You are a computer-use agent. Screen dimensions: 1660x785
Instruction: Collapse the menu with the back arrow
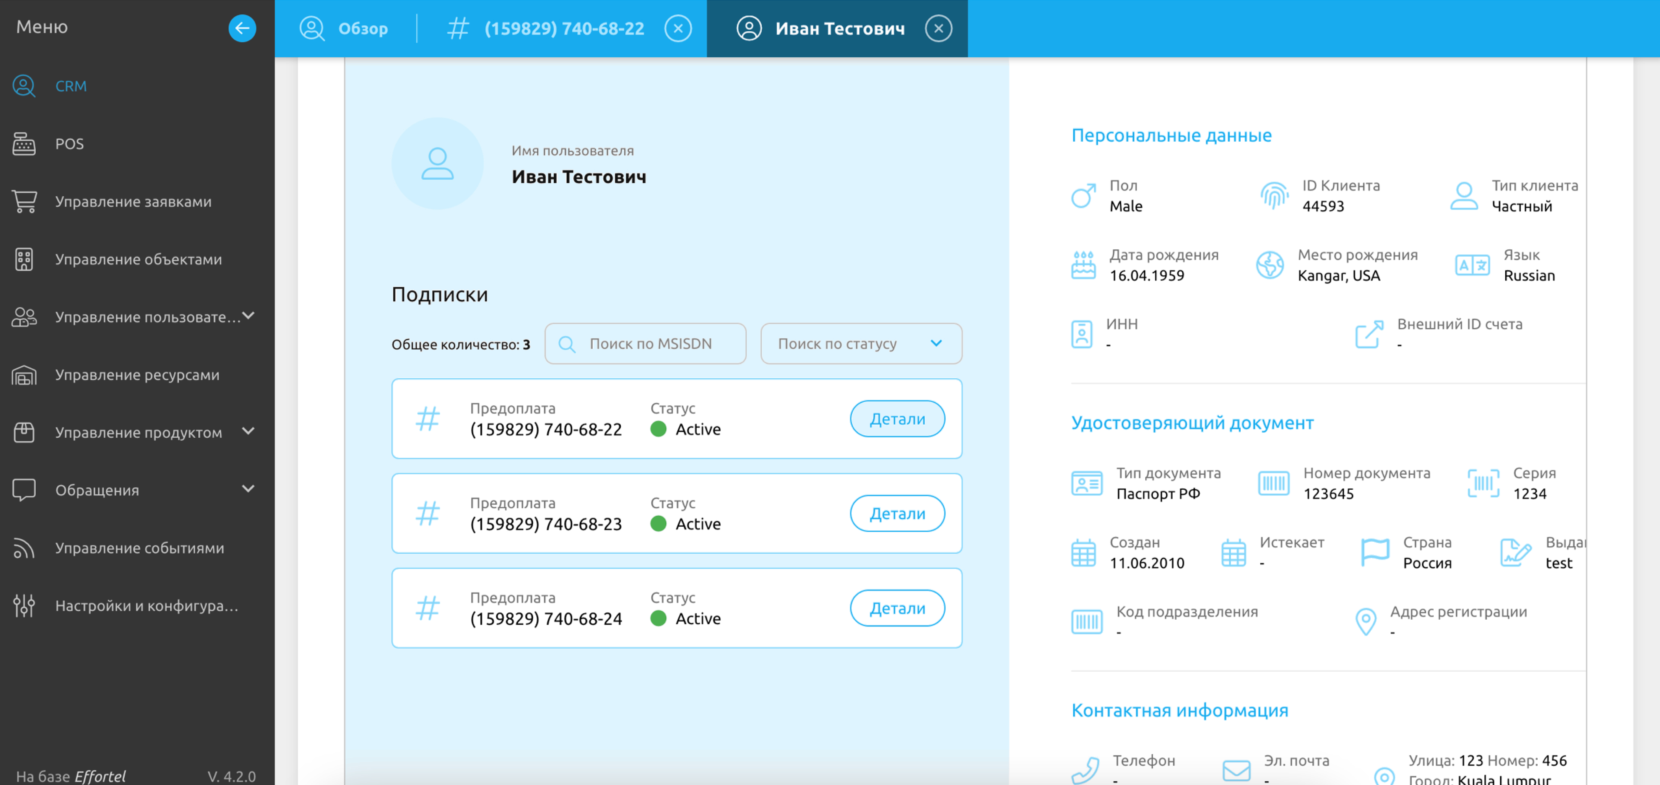pos(242,28)
